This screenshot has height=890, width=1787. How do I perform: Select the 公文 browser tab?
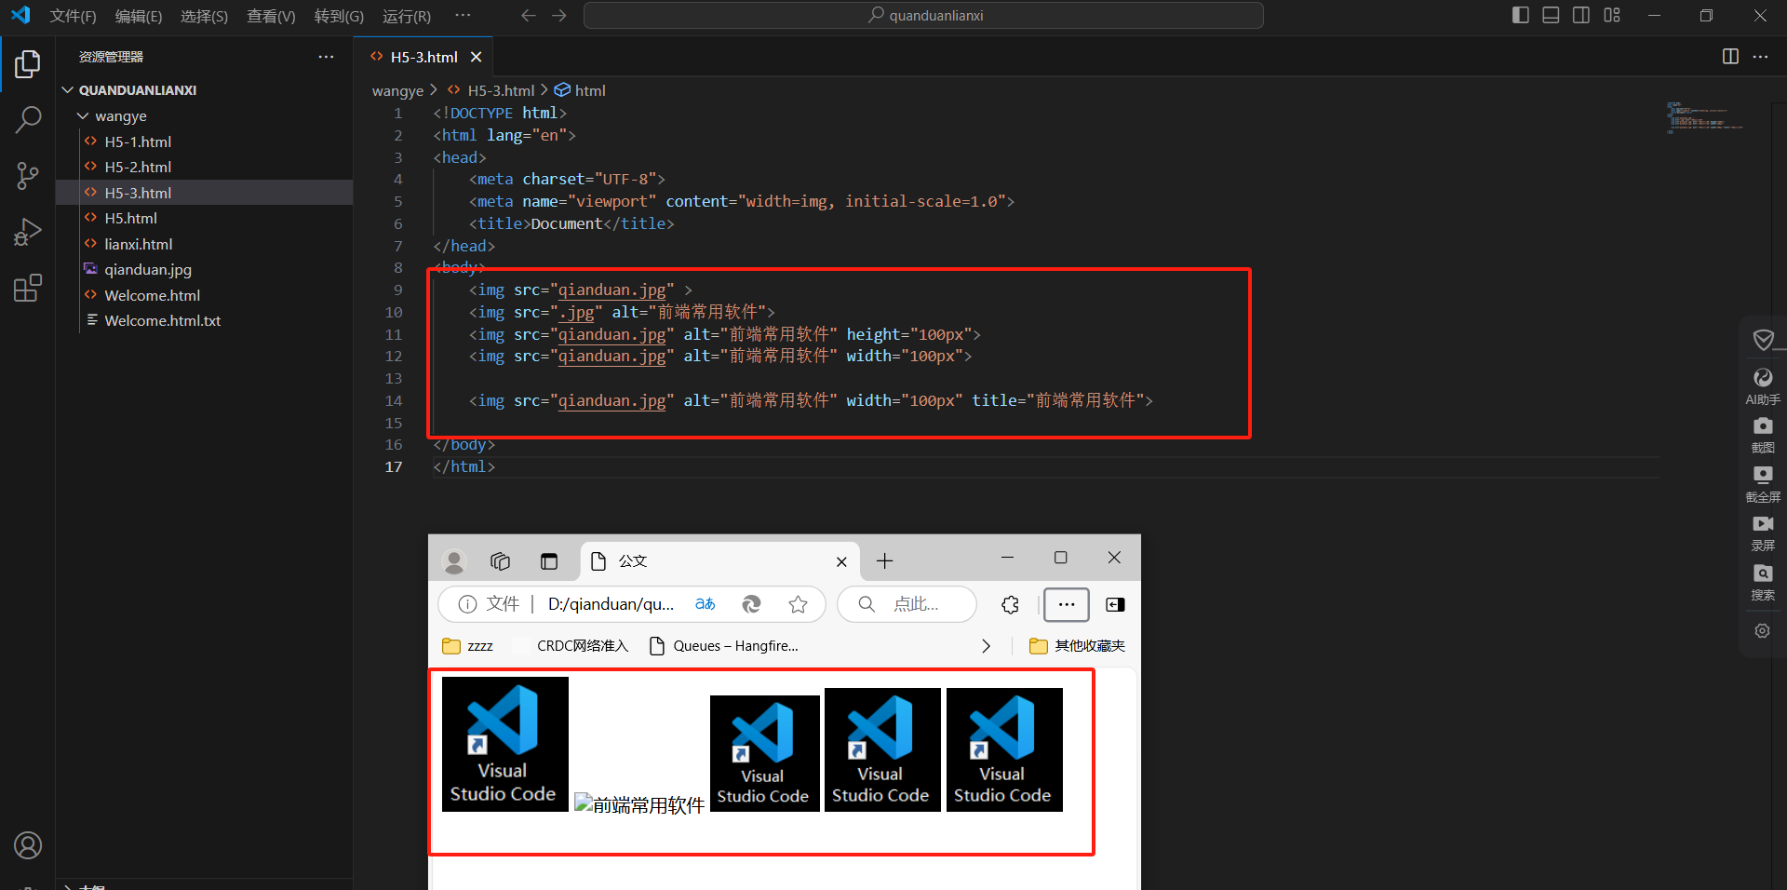(x=719, y=561)
